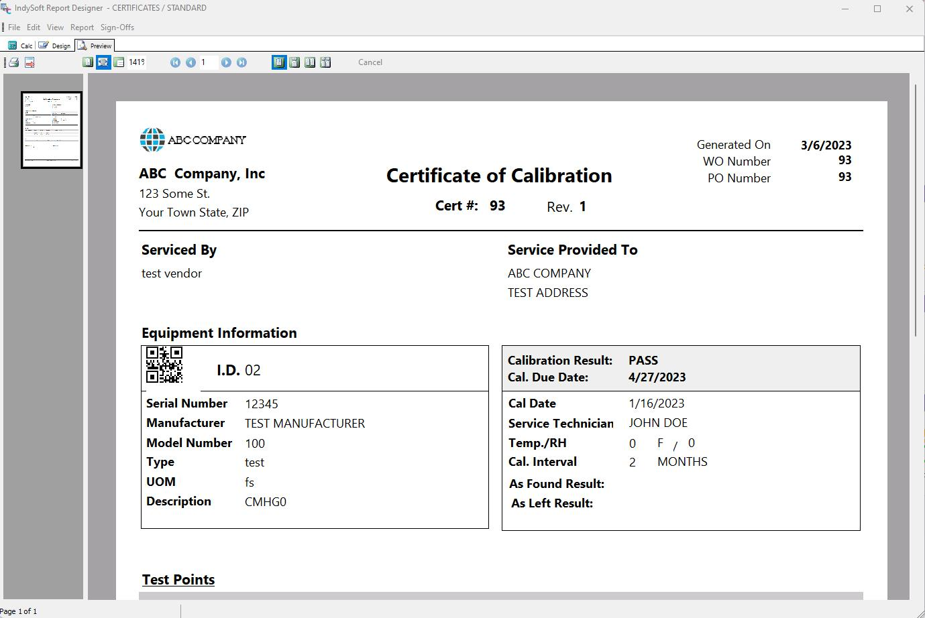Click the Export report icon

[30, 62]
